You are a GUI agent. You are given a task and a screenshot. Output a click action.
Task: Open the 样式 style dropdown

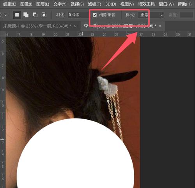point(151,15)
